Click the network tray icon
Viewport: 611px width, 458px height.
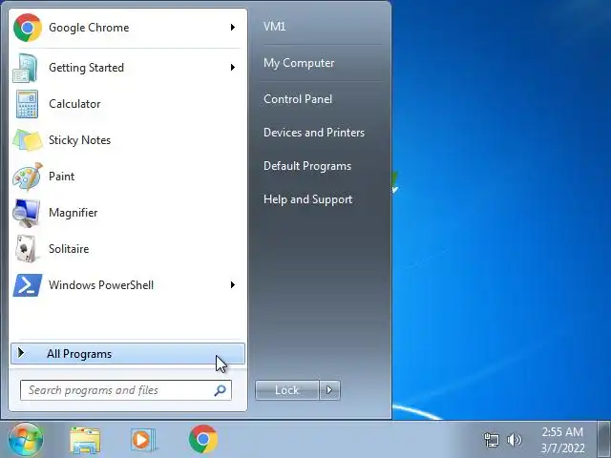491,440
